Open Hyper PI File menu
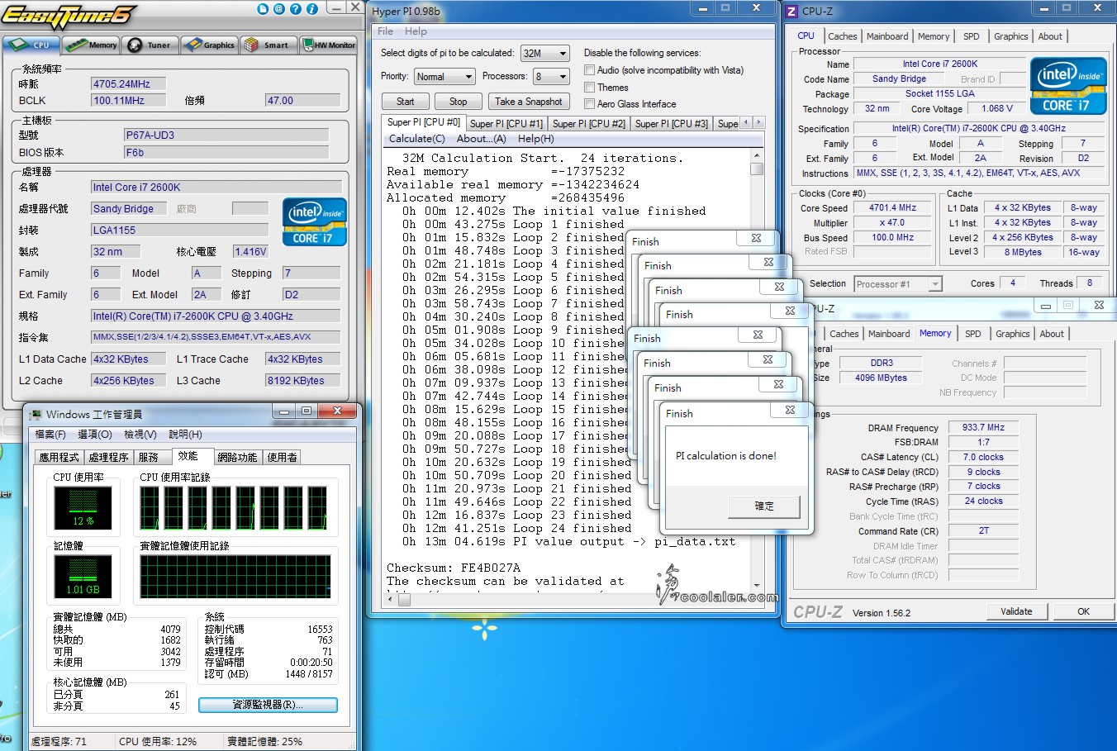The width and height of the screenshot is (1117, 751). (386, 31)
